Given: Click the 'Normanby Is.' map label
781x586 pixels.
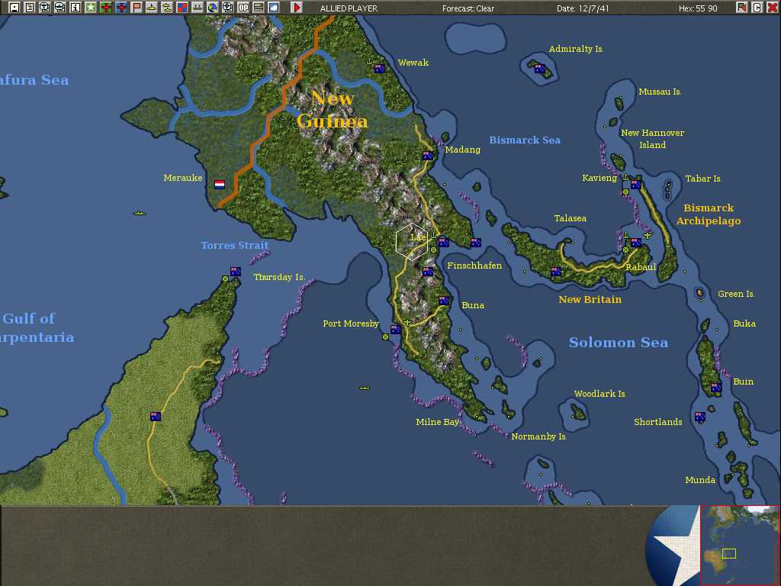Looking at the screenshot, I should pyautogui.click(x=539, y=436).
